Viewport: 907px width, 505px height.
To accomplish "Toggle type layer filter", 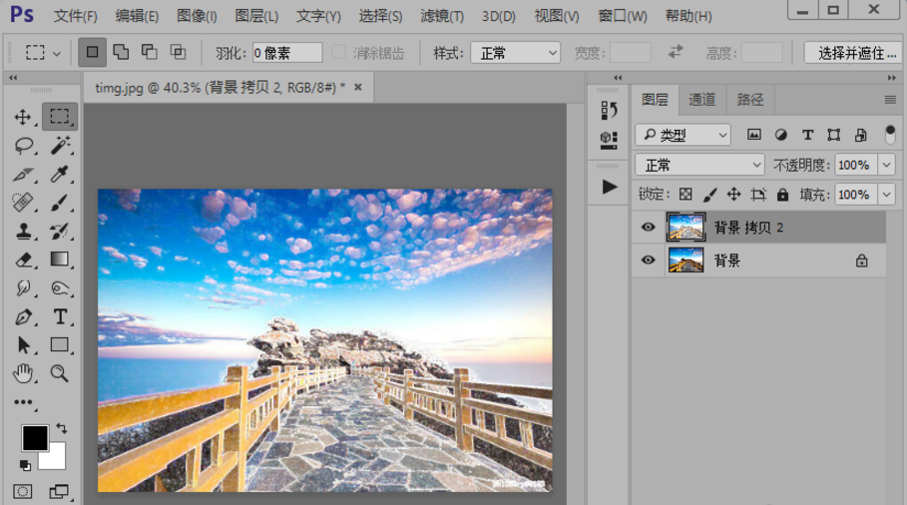I will click(807, 135).
